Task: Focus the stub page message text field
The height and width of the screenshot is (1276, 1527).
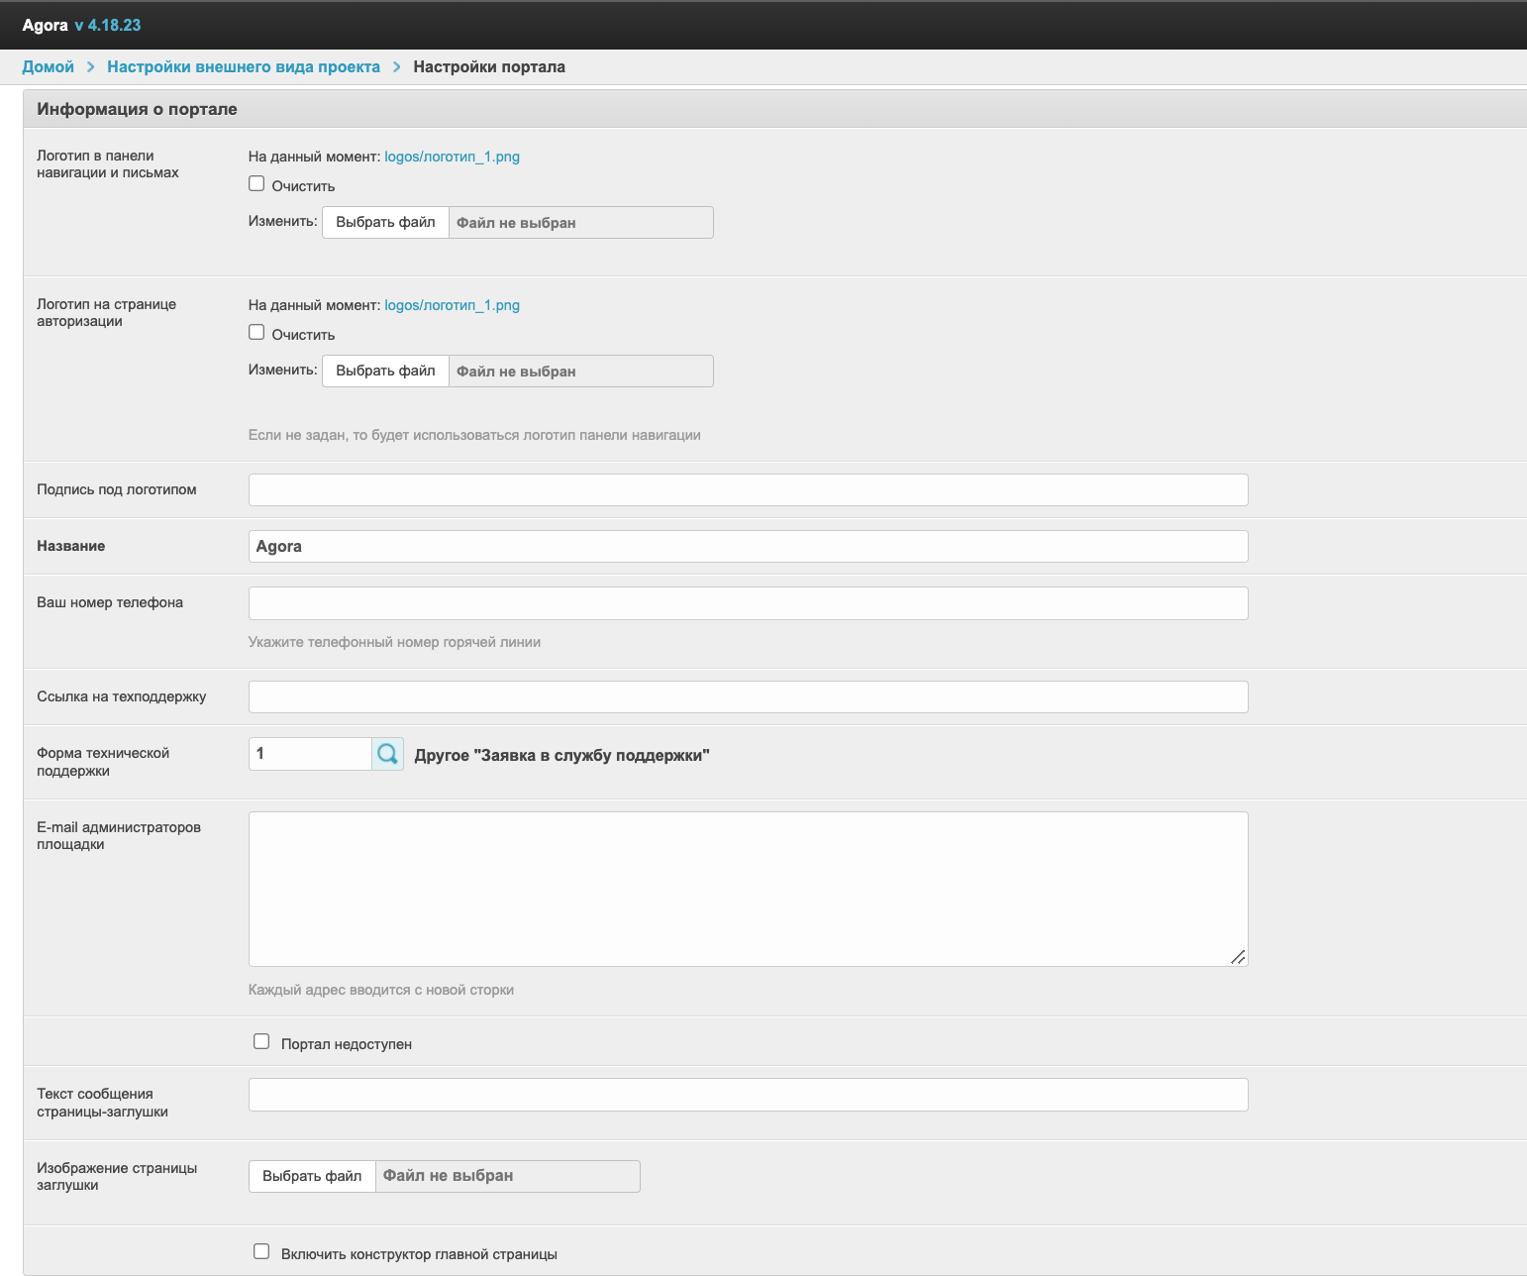Action: [748, 1095]
